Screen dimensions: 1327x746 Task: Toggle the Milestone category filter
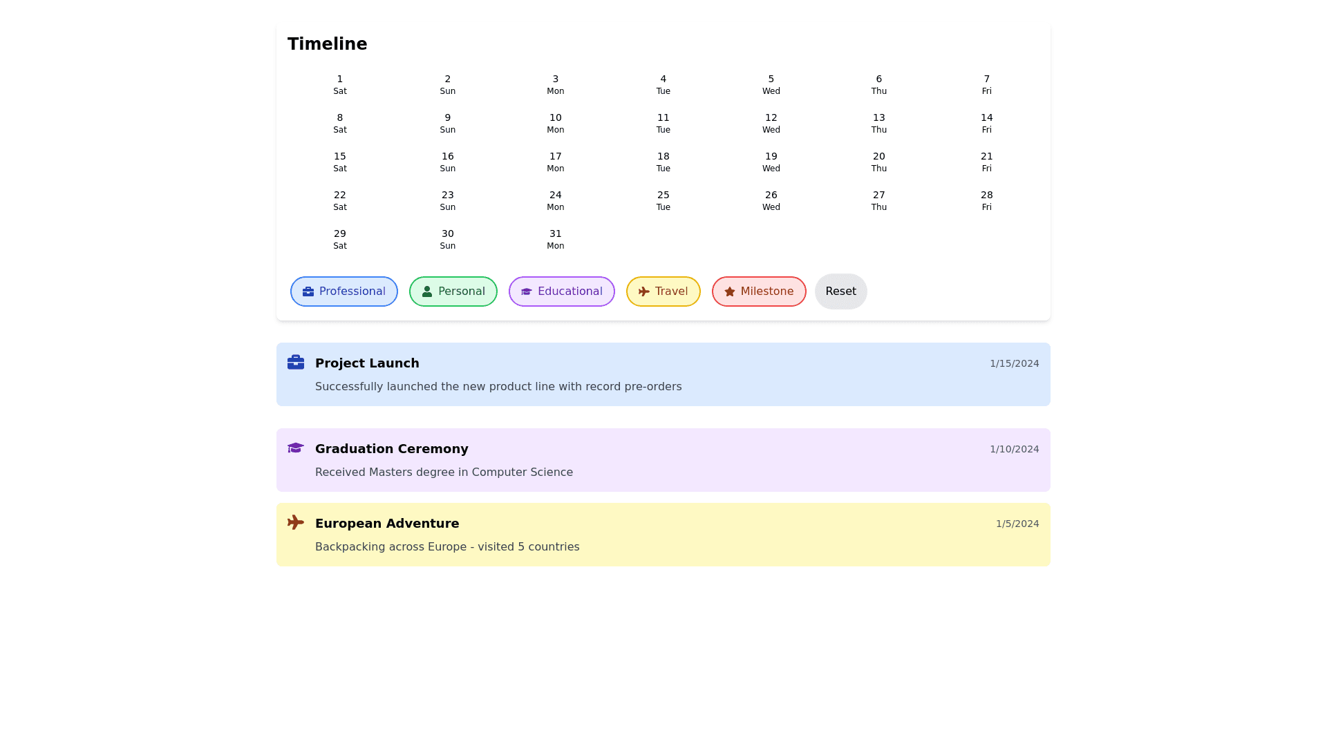[x=759, y=291]
